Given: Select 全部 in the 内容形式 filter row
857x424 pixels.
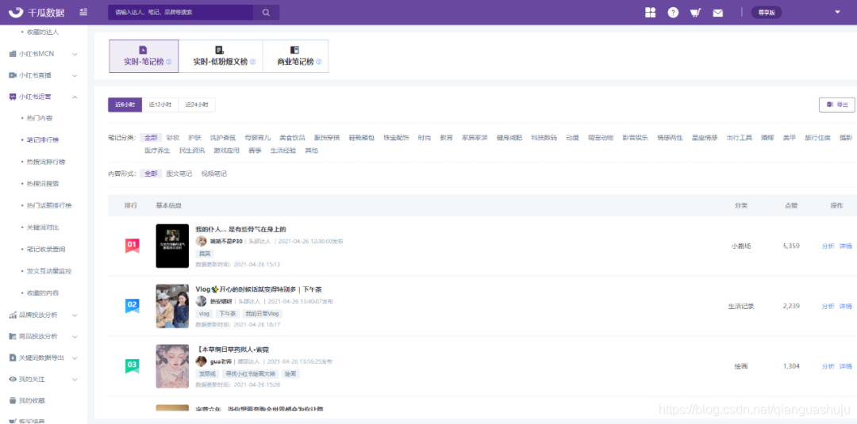Looking at the screenshot, I should point(151,174).
